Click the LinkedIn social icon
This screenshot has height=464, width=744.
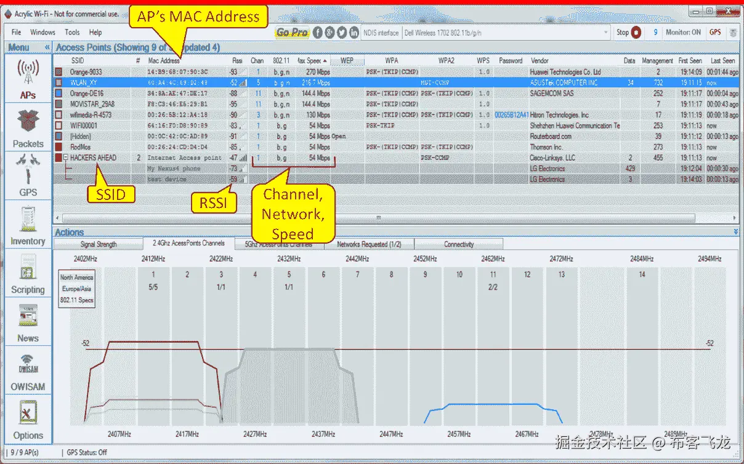click(x=354, y=33)
